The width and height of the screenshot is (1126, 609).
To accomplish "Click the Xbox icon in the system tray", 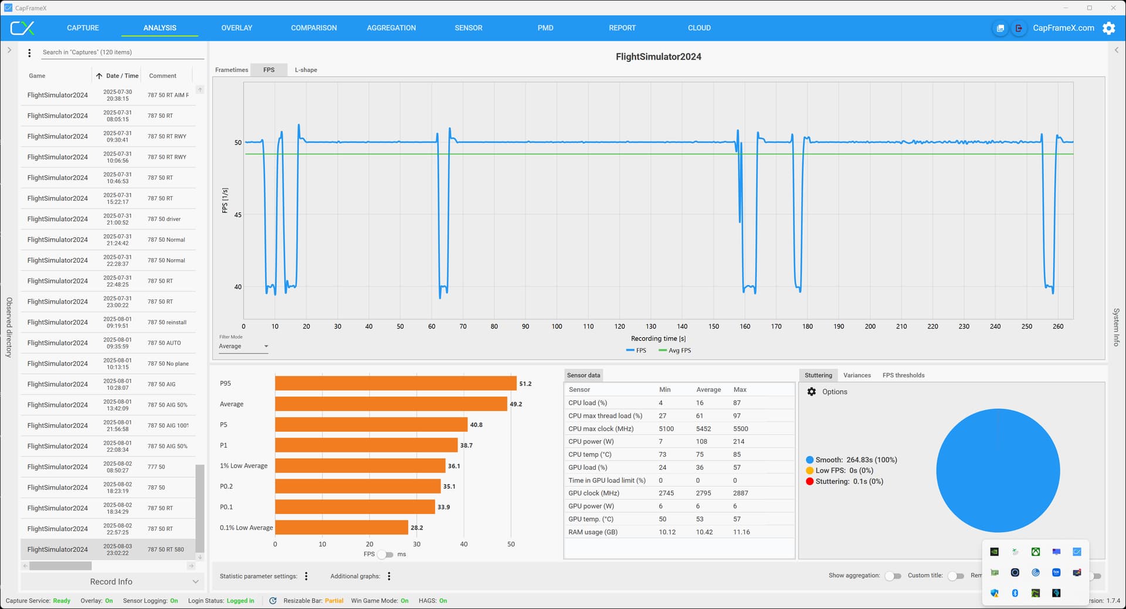I will pos(1036,552).
